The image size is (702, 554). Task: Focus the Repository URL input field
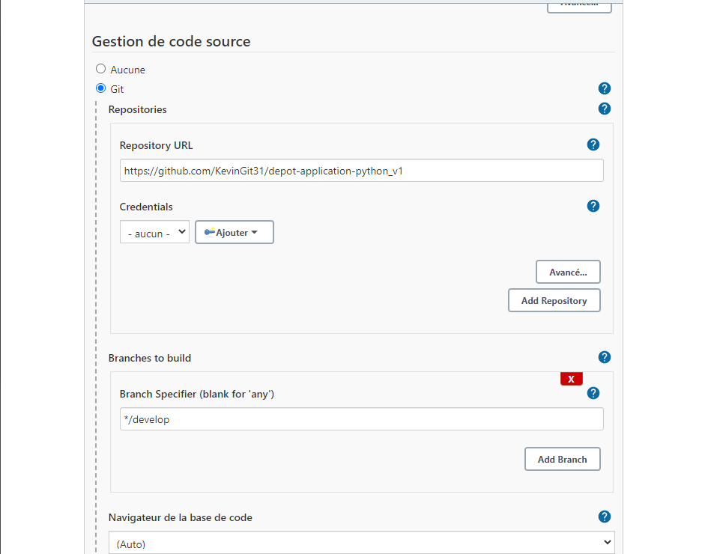point(362,171)
